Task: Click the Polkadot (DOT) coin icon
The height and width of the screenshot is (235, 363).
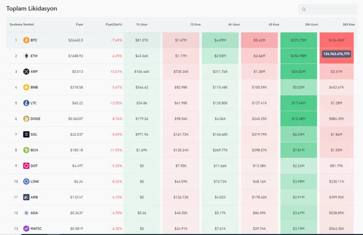Action: (x=26, y=166)
